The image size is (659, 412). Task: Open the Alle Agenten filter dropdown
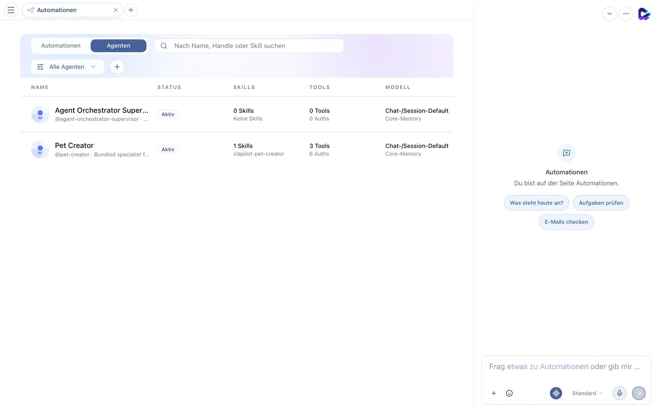pos(68,67)
